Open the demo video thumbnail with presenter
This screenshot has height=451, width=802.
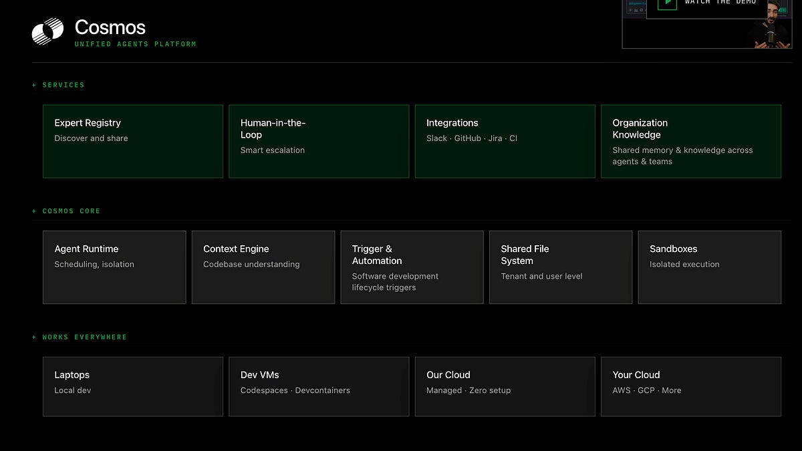pos(707,24)
